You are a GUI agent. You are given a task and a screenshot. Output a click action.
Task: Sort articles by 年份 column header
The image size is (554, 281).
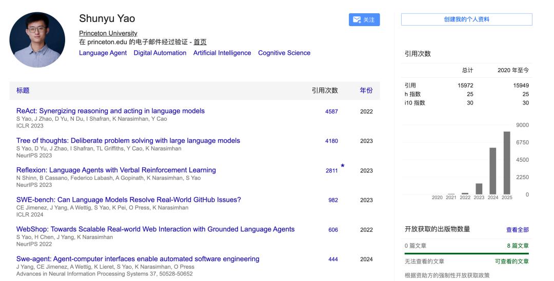[x=366, y=91]
